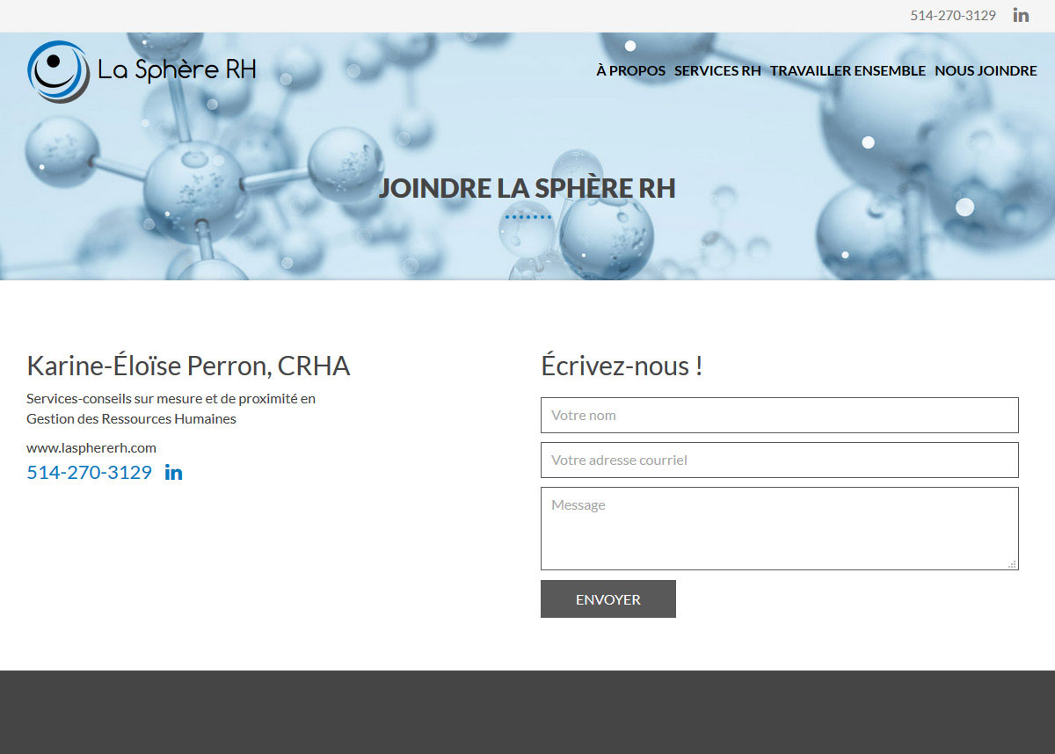The width and height of the screenshot is (1055, 754).
Task: Click the Écrivez-nous ! form heading
Action: pos(622,366)
